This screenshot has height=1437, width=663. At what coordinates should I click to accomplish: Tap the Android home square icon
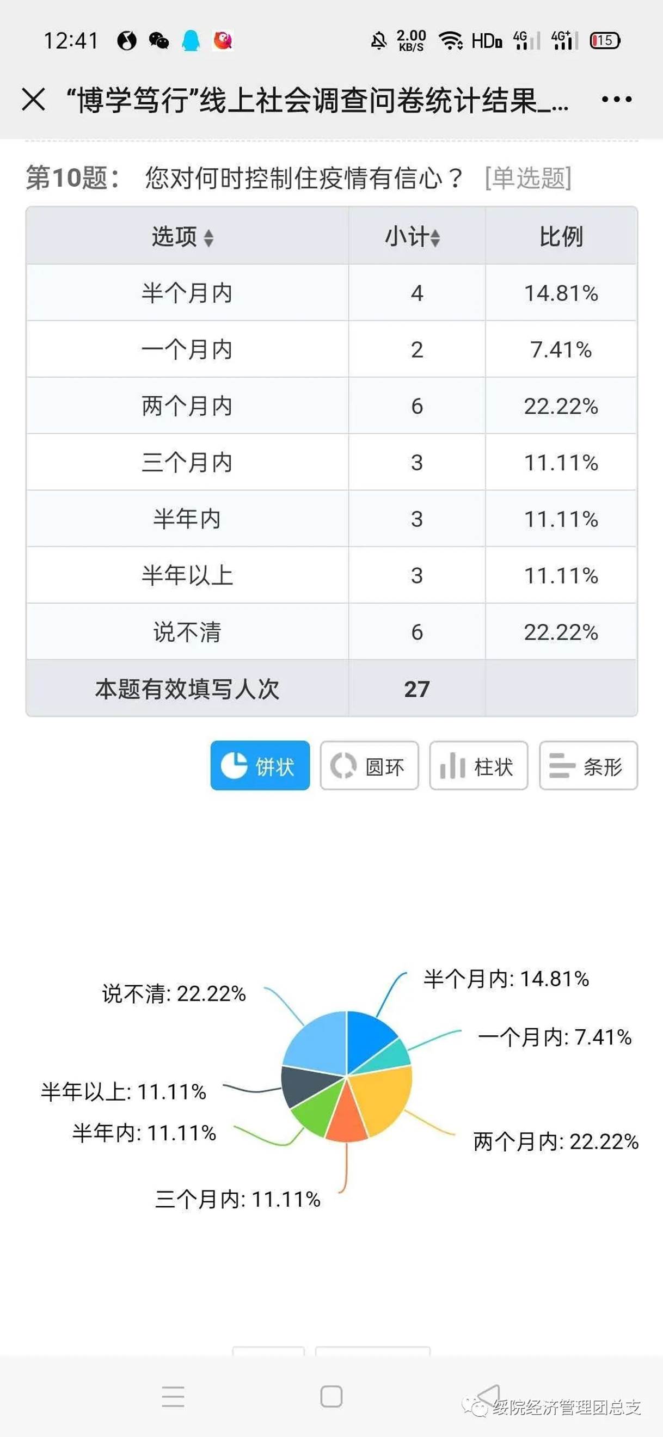[331, 1396]
